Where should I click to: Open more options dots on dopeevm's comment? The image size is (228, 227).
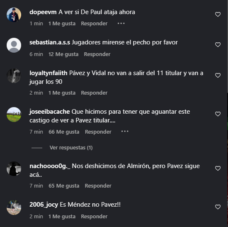121,23
